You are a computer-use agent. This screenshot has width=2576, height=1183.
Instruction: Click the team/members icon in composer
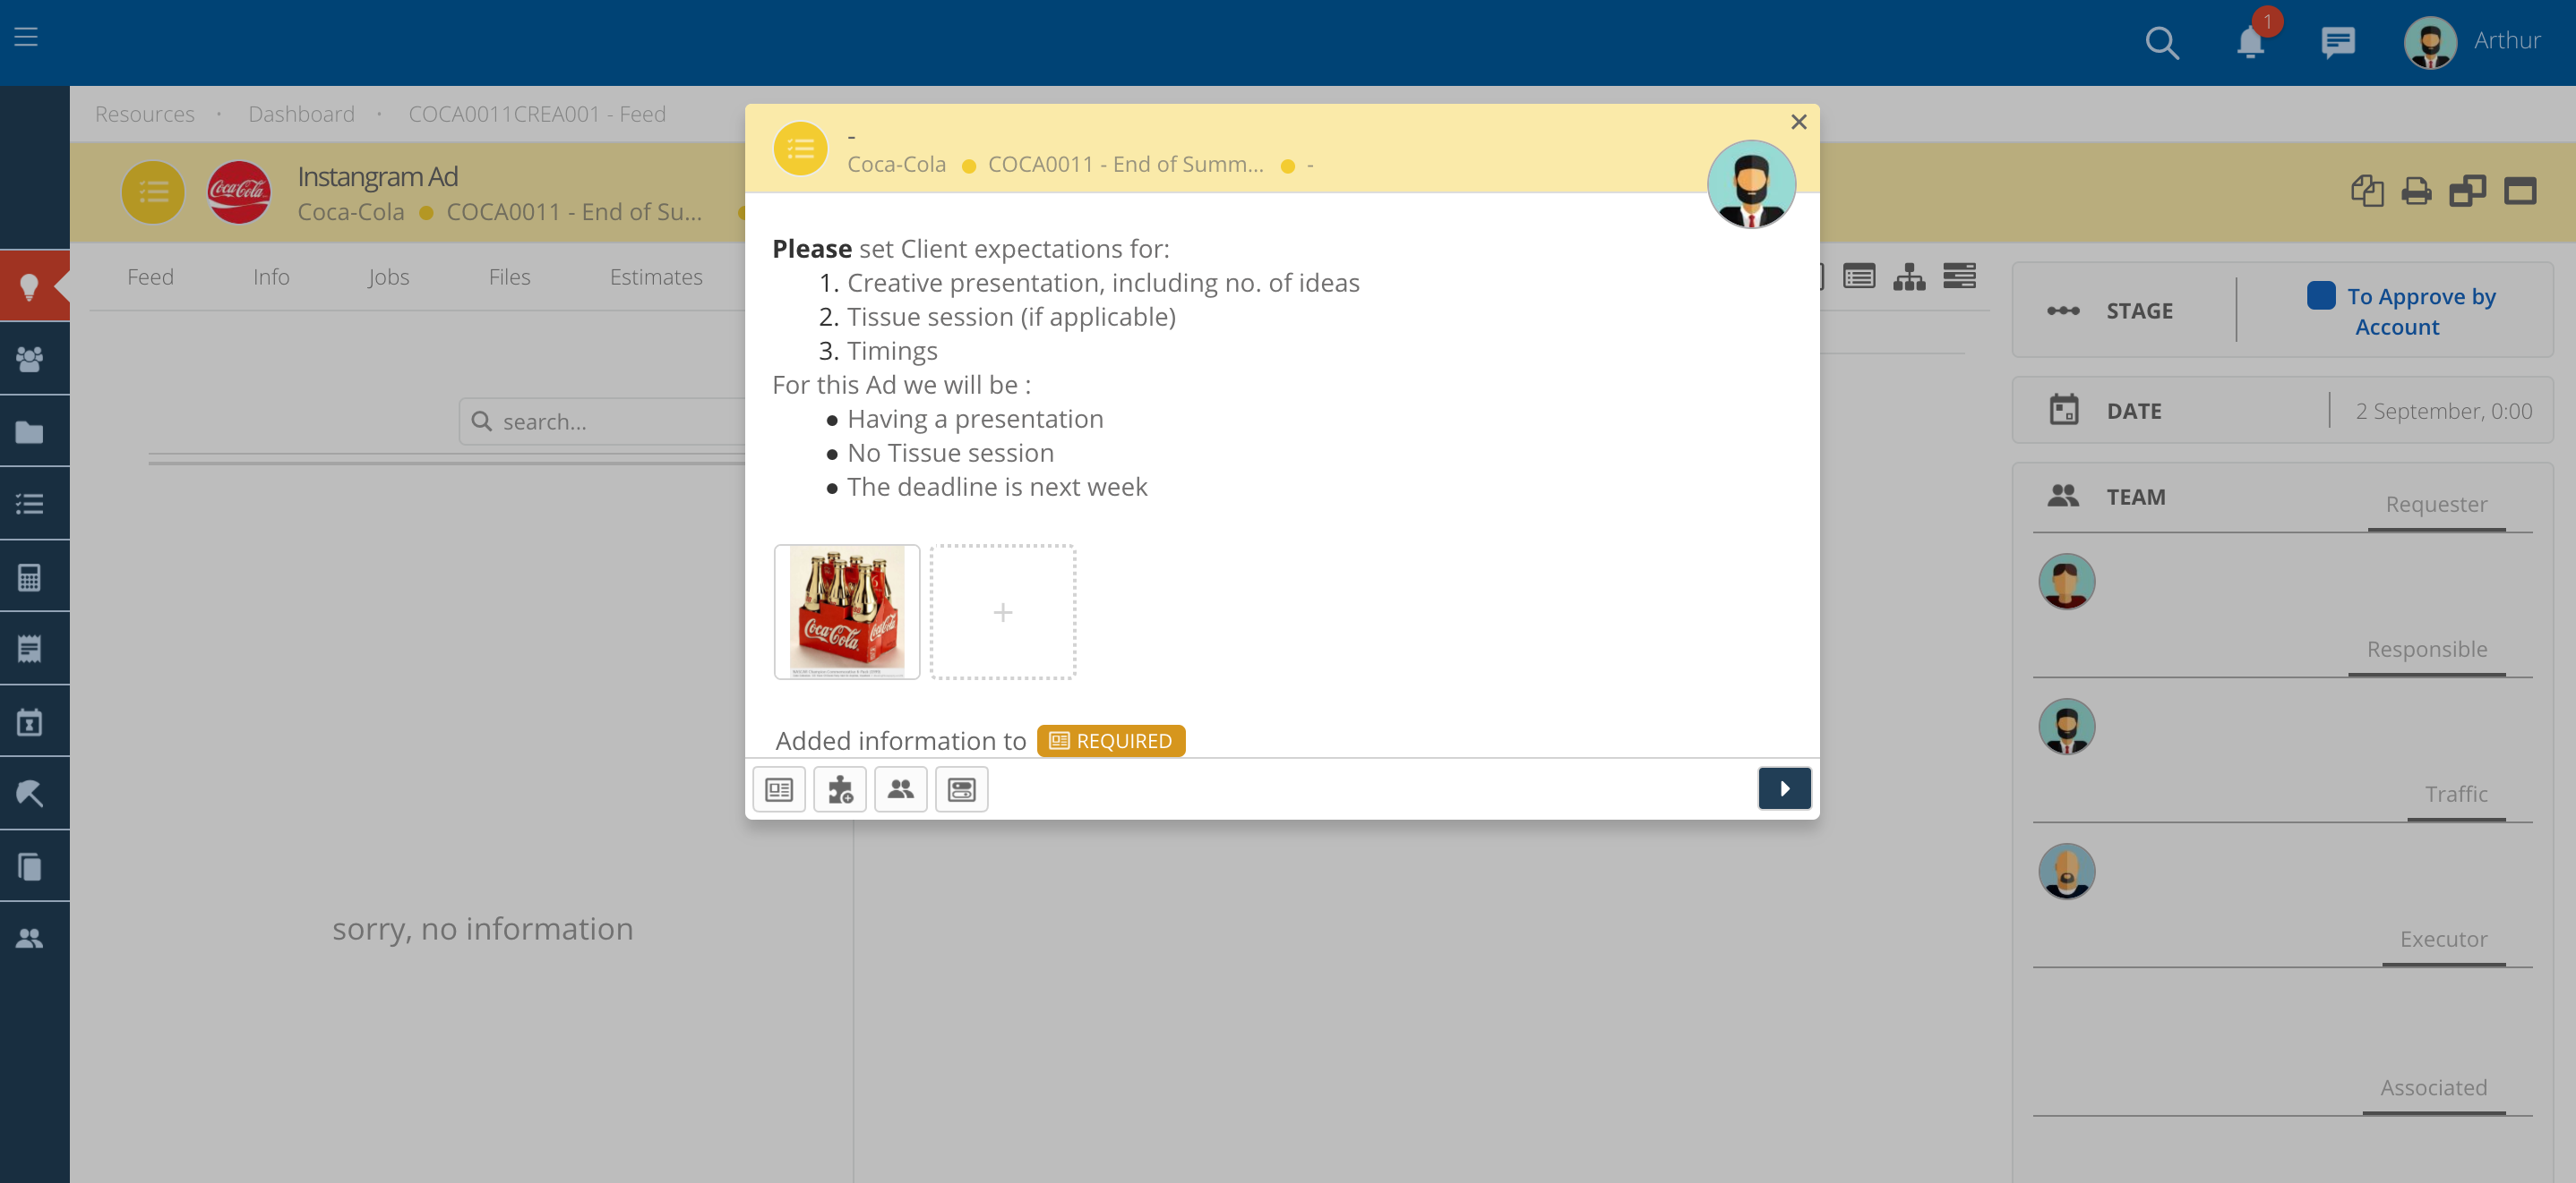tap(900, 789)
